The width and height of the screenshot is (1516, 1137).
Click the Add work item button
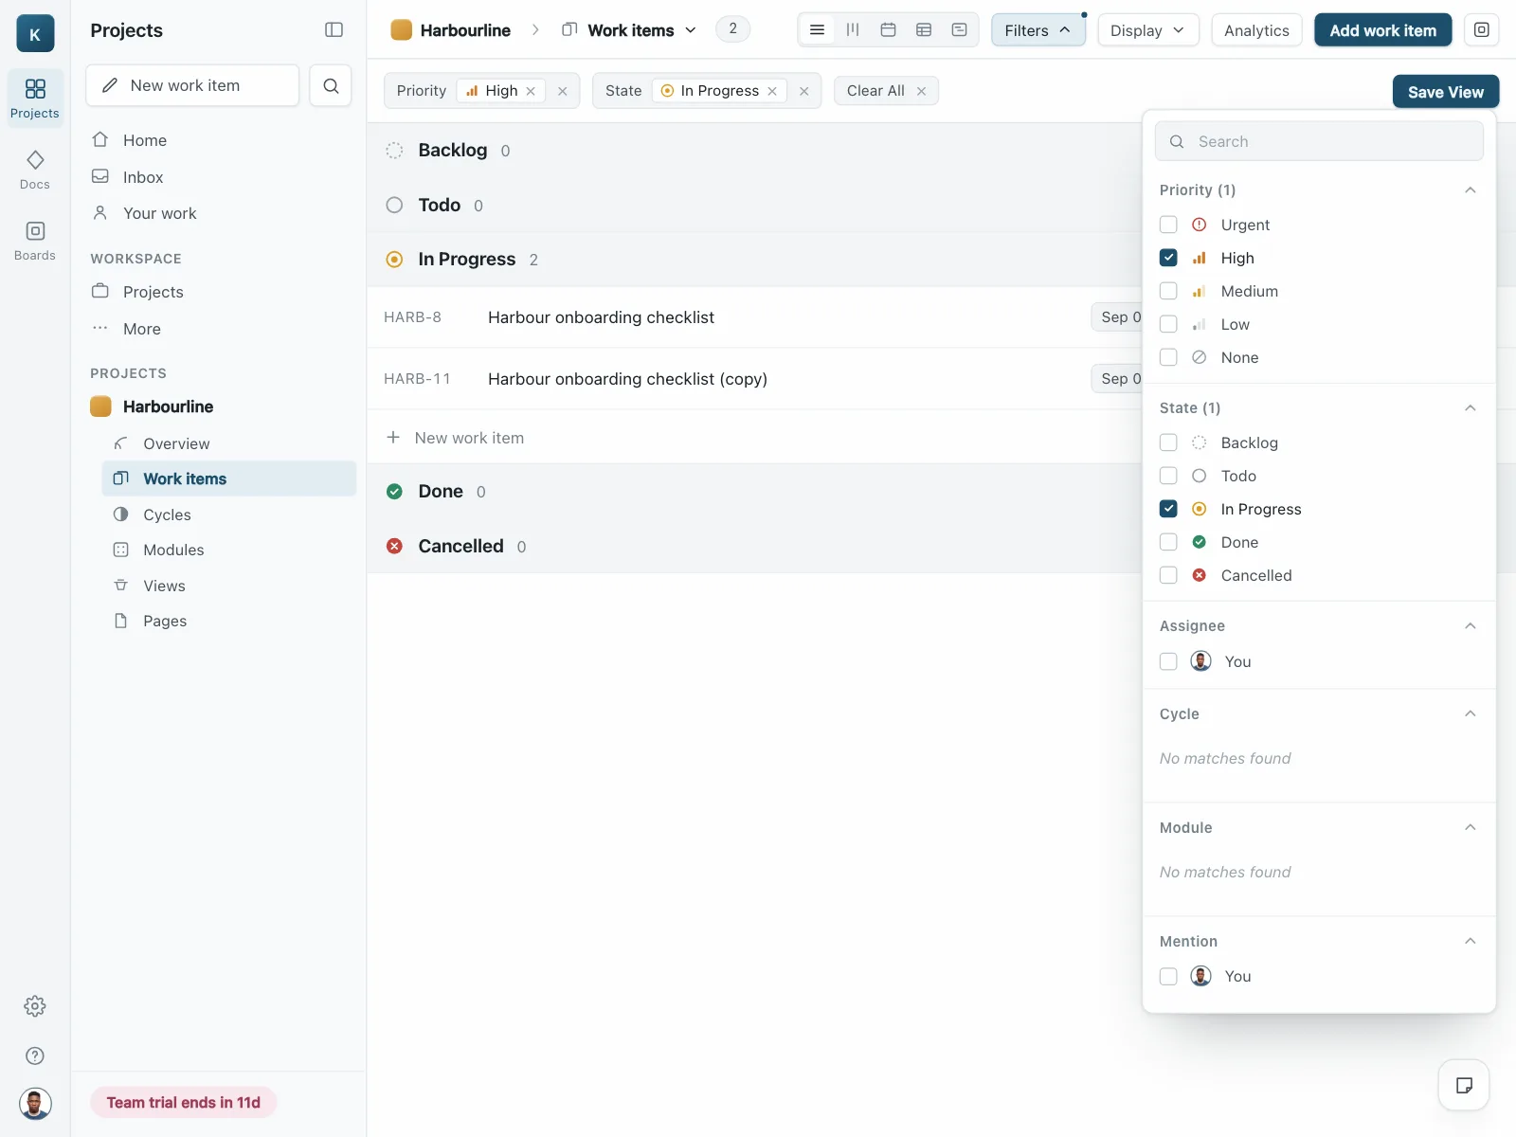(x=1383, y=30)
